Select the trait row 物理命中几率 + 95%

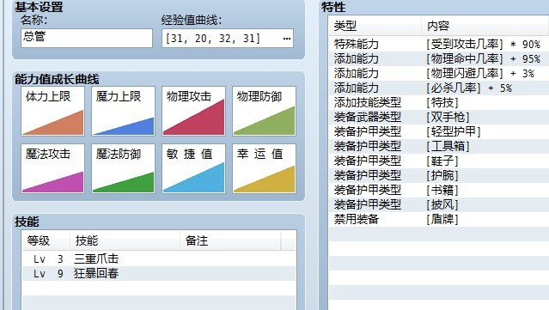(x=439, y=58)
